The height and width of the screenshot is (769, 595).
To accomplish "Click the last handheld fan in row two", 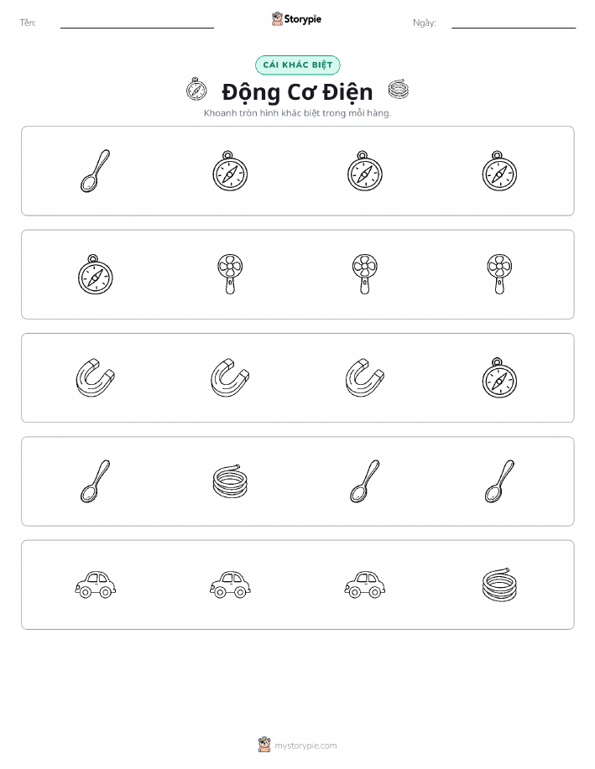I will click(x=499, y=275).
